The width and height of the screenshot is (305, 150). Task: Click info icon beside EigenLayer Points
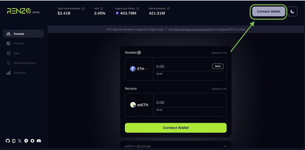click(x=138, y=9)
